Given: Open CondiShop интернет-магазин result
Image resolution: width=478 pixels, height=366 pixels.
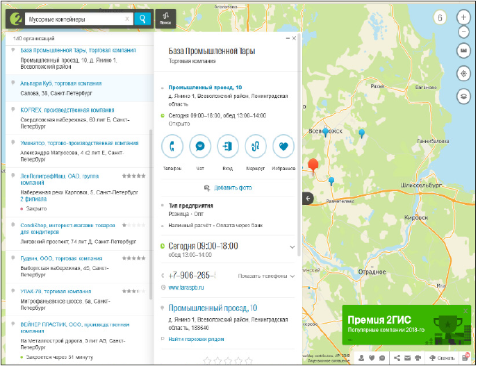Looking at the screenshot, I should point(67,228).
